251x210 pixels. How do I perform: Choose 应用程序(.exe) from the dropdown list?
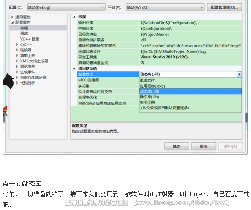point(190,86)
